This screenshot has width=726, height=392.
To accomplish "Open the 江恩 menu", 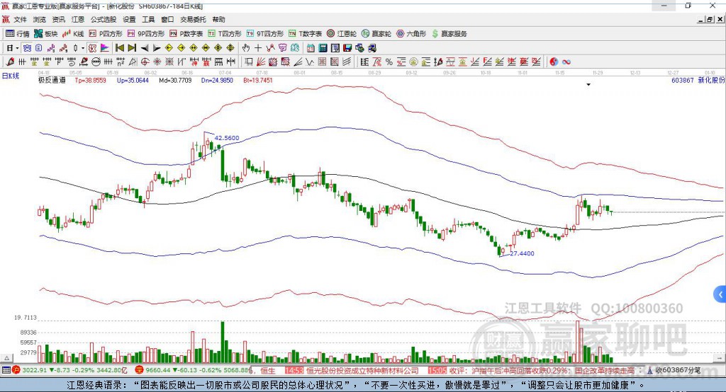I will pyautogui.click(x=78, y=19).
